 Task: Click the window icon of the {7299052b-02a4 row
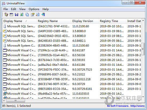5,55
